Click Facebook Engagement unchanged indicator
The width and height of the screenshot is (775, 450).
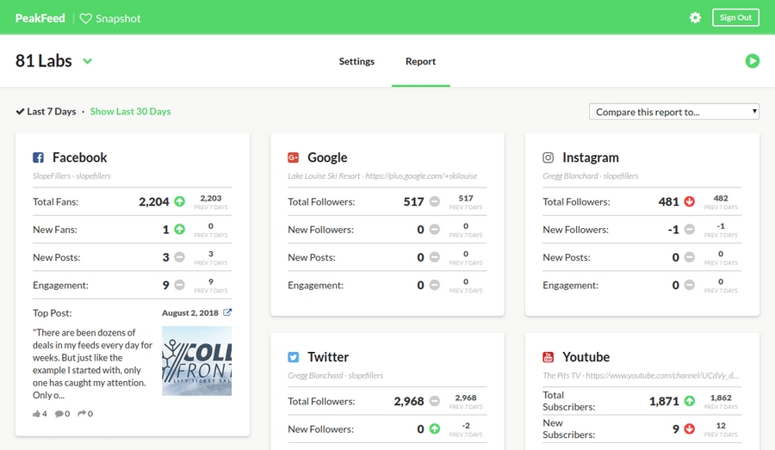[179, 285]
